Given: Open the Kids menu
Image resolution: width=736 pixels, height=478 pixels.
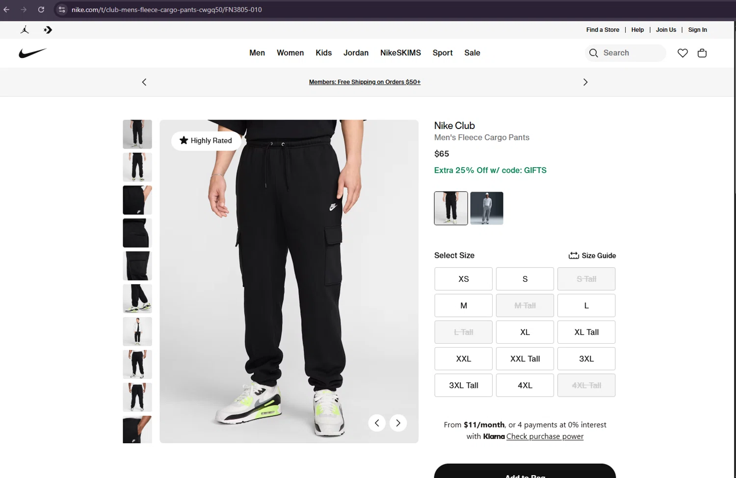Looking at the screenshot, I should pyautogui.click(x=323, y=53).
